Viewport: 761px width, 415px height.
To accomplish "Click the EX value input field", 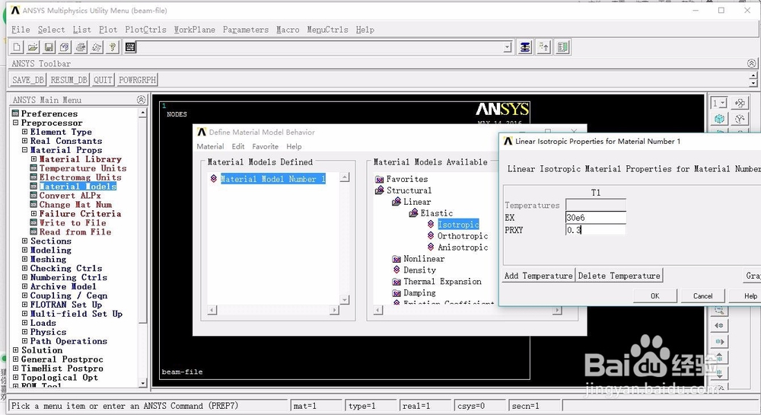I will click(596, 218).
